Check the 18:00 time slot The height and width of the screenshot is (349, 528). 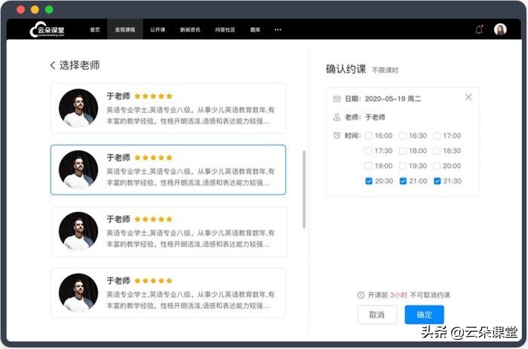402,151
